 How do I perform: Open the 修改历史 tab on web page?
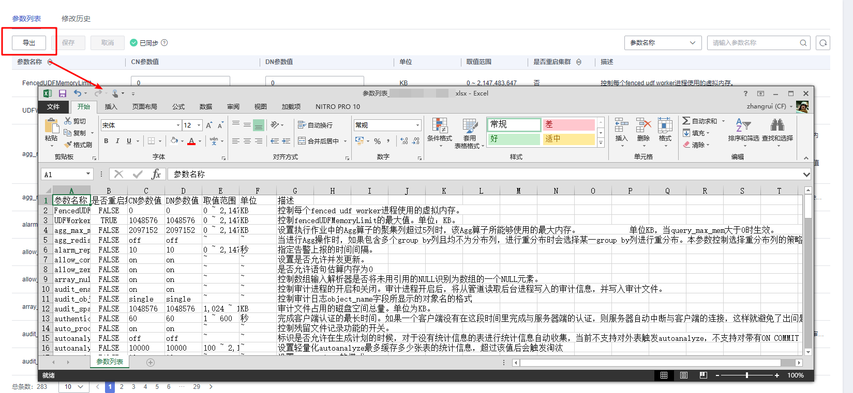pyautogui.click(x=76, y=19)
